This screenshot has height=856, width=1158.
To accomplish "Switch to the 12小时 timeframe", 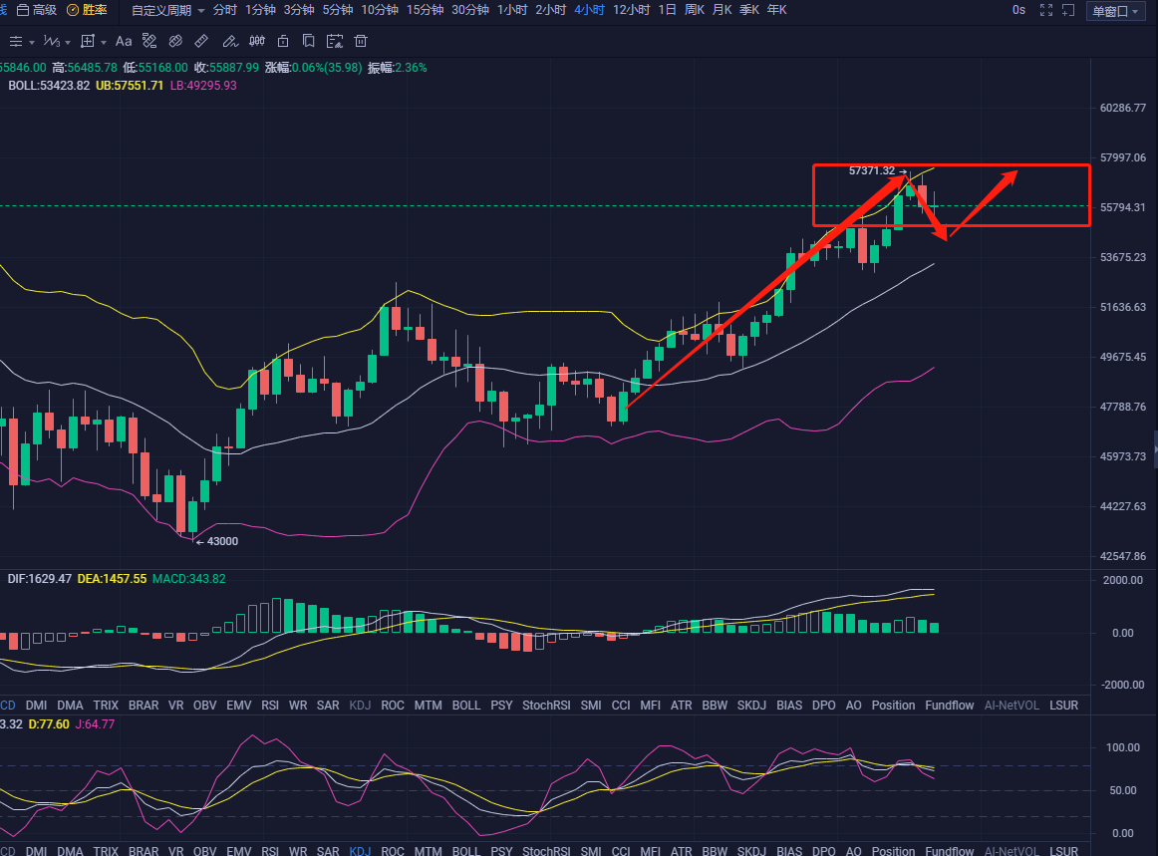I will pyautogui.click(x=631, y=10).
